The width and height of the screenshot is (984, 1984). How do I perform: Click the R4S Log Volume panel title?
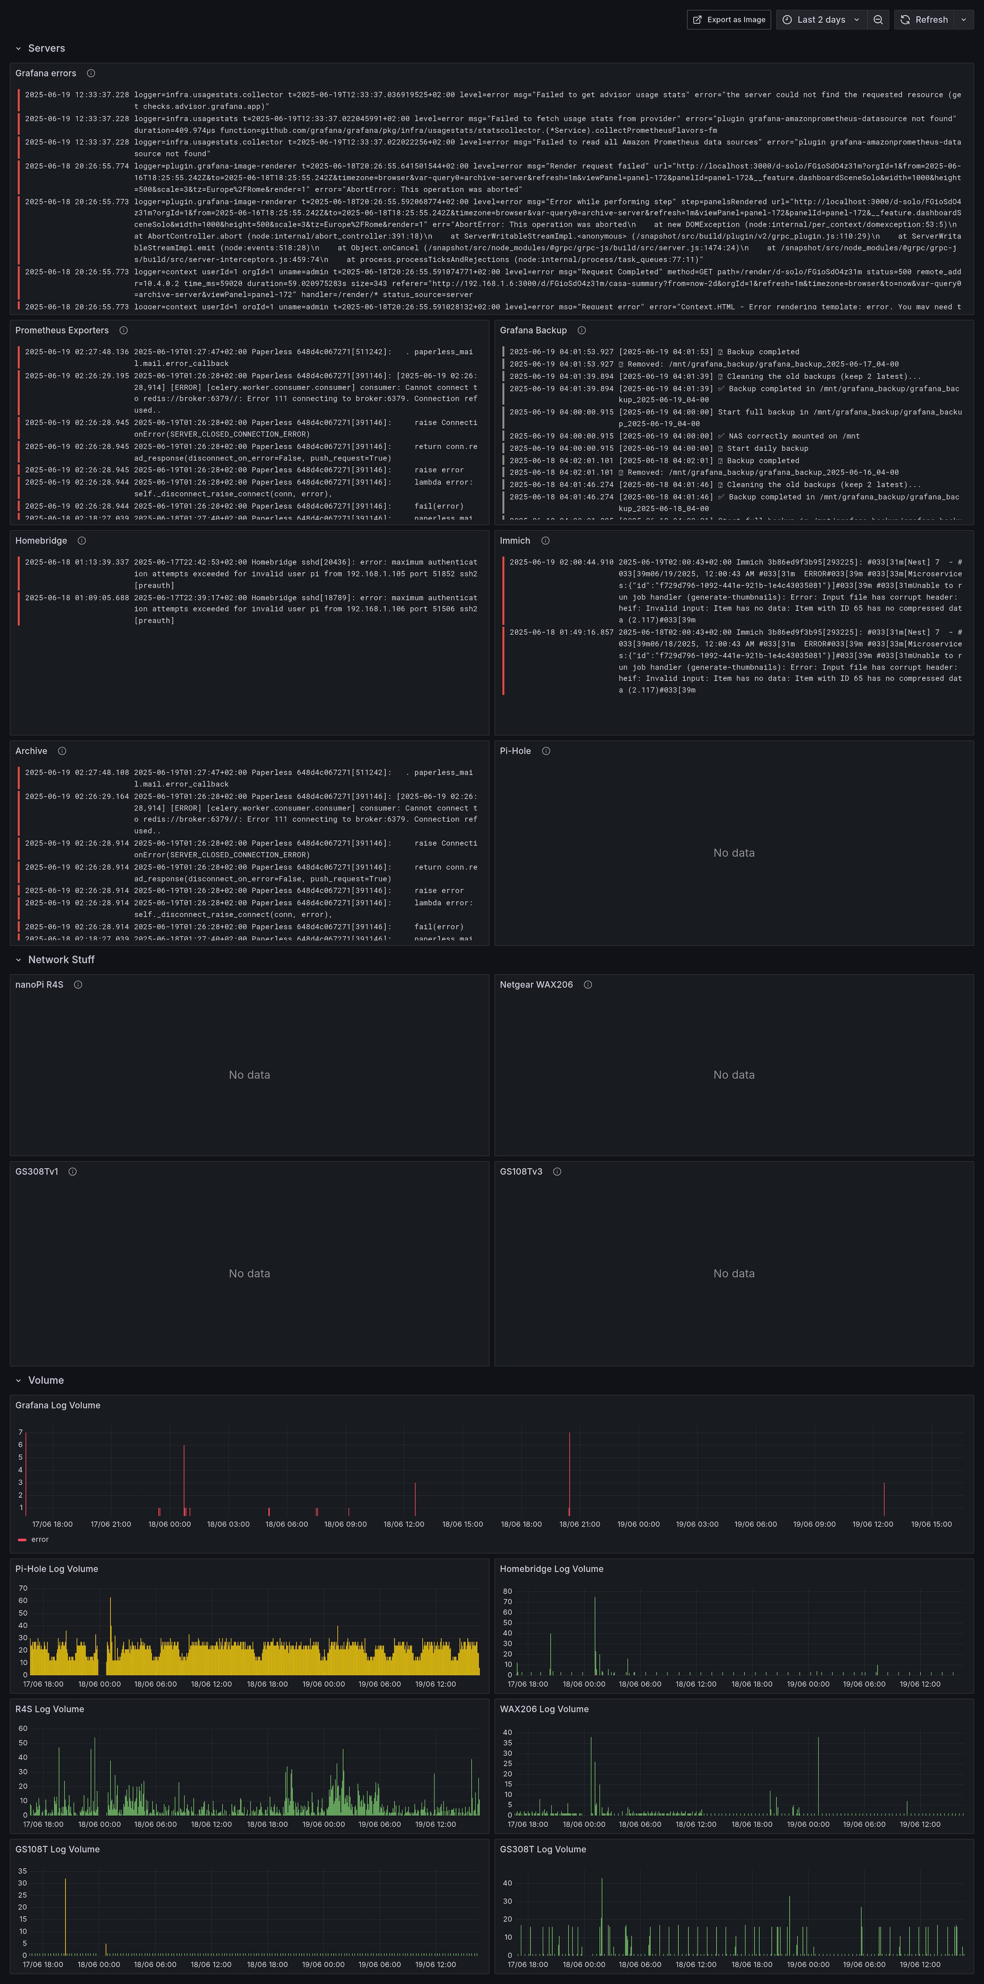(x=49, y=1709)
